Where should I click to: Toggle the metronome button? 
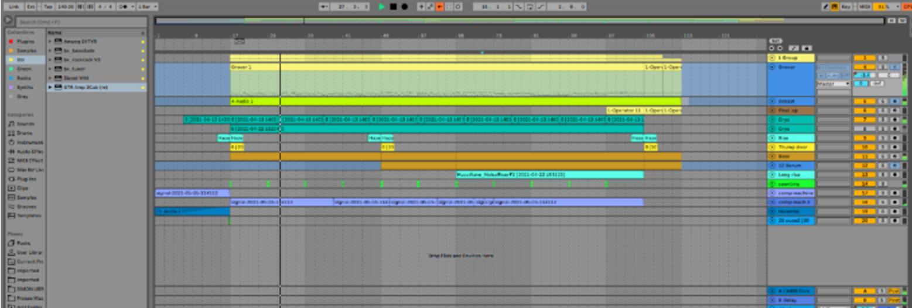tap(126, 6)
